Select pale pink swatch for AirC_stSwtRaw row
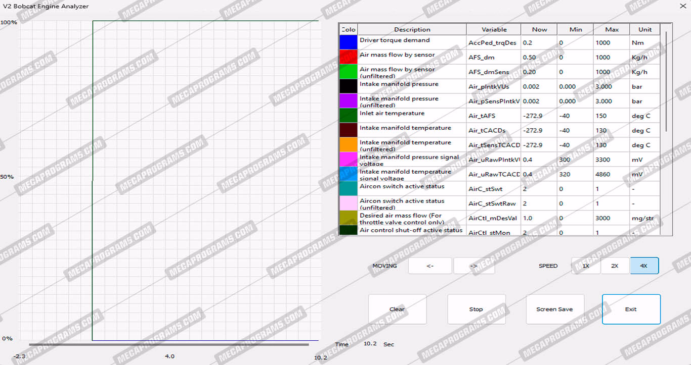 (x=348, y=203)
